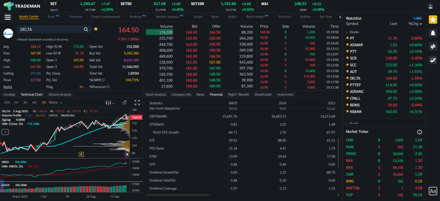Open the Right / Benefit tab
The height and width of the screenshot is (201, 440).
click(238, 95)
